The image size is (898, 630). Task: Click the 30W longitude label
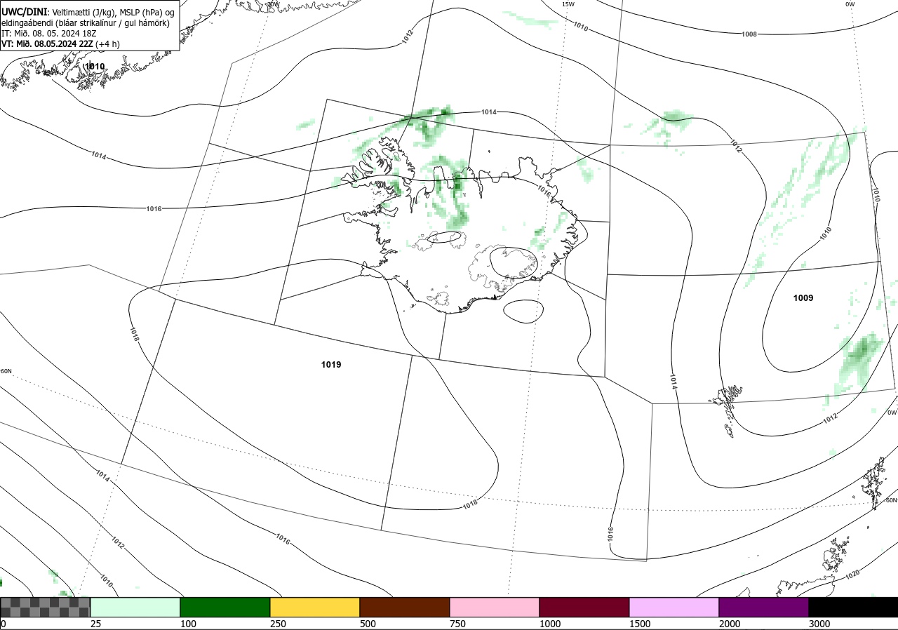pyautogui.click(x=273, y=4)
